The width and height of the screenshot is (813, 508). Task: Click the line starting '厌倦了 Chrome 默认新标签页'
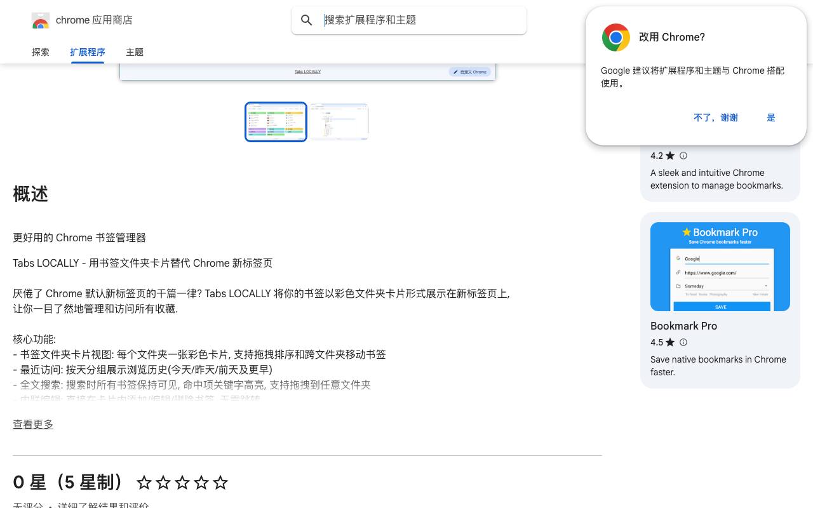pyautogui.click(x=261, y=293)
